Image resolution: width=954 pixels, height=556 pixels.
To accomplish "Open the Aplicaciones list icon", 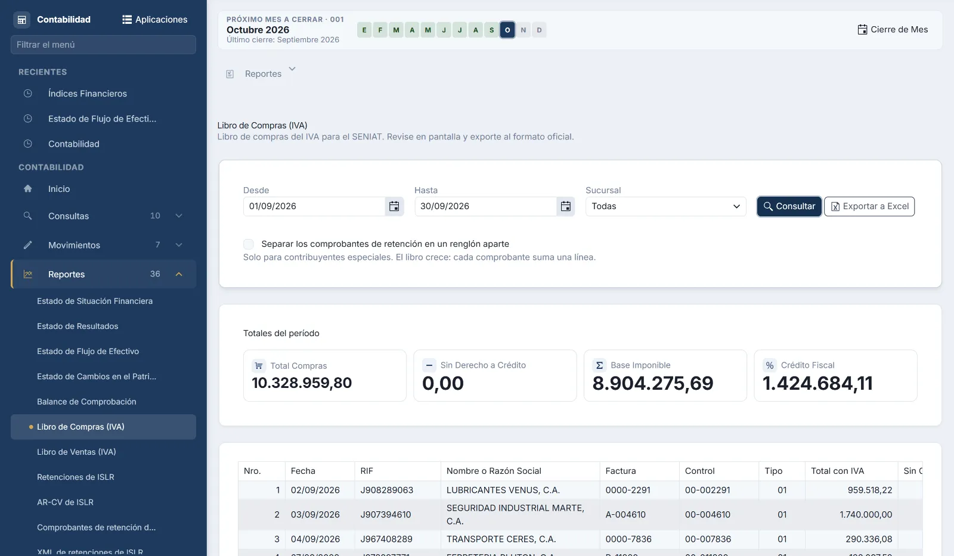I will pyautogui.click(x=127, y=20).
